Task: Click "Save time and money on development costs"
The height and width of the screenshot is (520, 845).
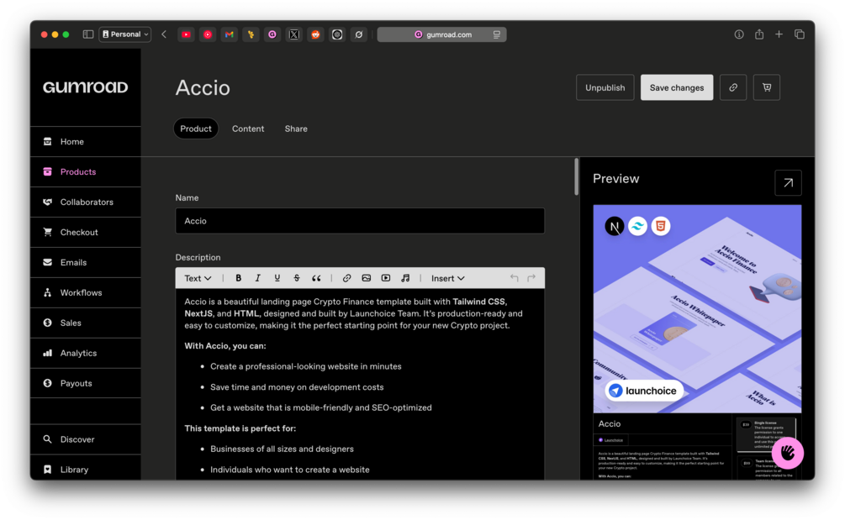Action: point(297,387)
